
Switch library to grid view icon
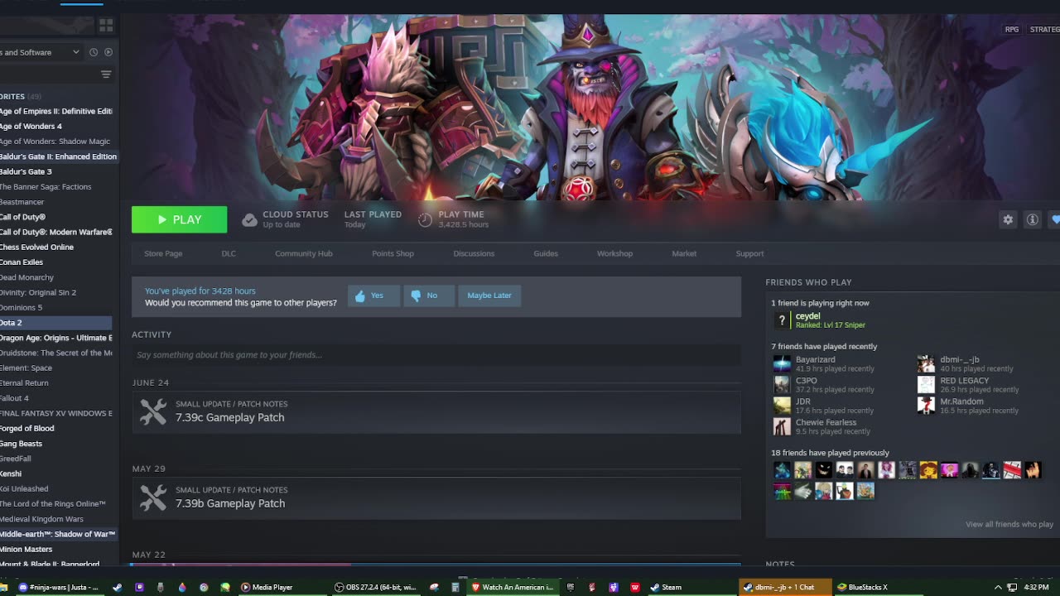[106, 26]
